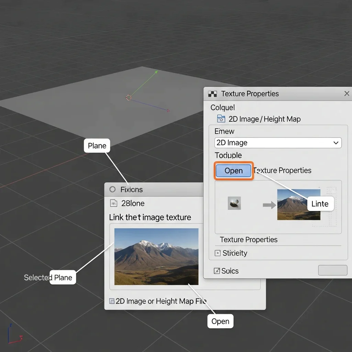Select the small stone thumbnail in the preview
Viewport: 352px width, 352px height.
click(234, 203)
